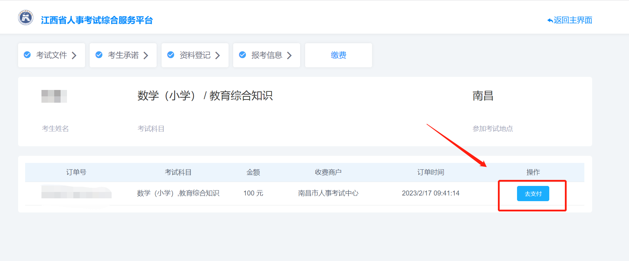The height and width of the screenshot is (261, 629).
Task: Switch to the 缴费 step tab
Action: [338, 55]
